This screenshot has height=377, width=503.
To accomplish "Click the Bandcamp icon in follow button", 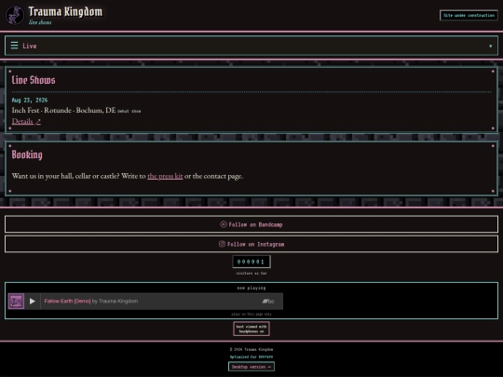I will 224,224.
